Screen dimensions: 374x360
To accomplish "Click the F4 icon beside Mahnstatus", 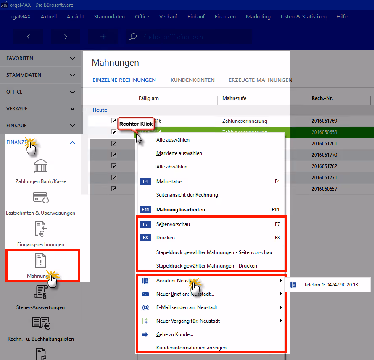I will (145, 181).
